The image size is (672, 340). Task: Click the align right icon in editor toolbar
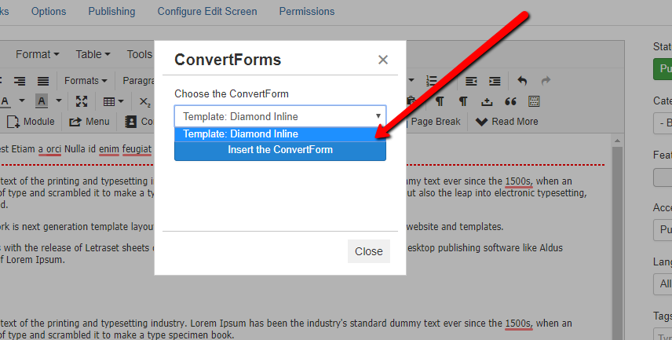click(x=20, y=81)
